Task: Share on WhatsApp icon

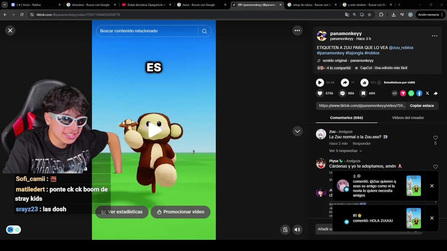Action: 411,93
